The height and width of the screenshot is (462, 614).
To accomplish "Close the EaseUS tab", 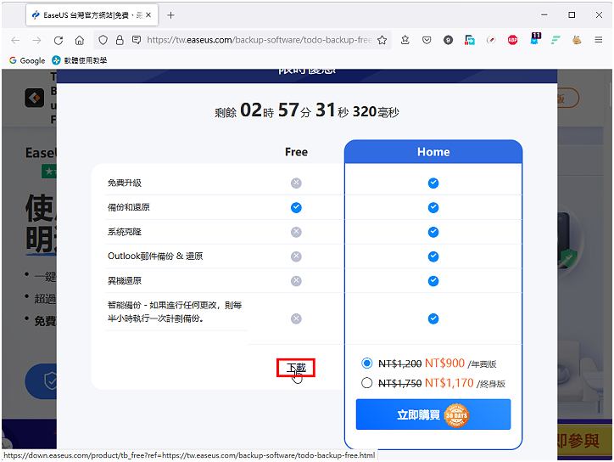I will coord(148,15).
